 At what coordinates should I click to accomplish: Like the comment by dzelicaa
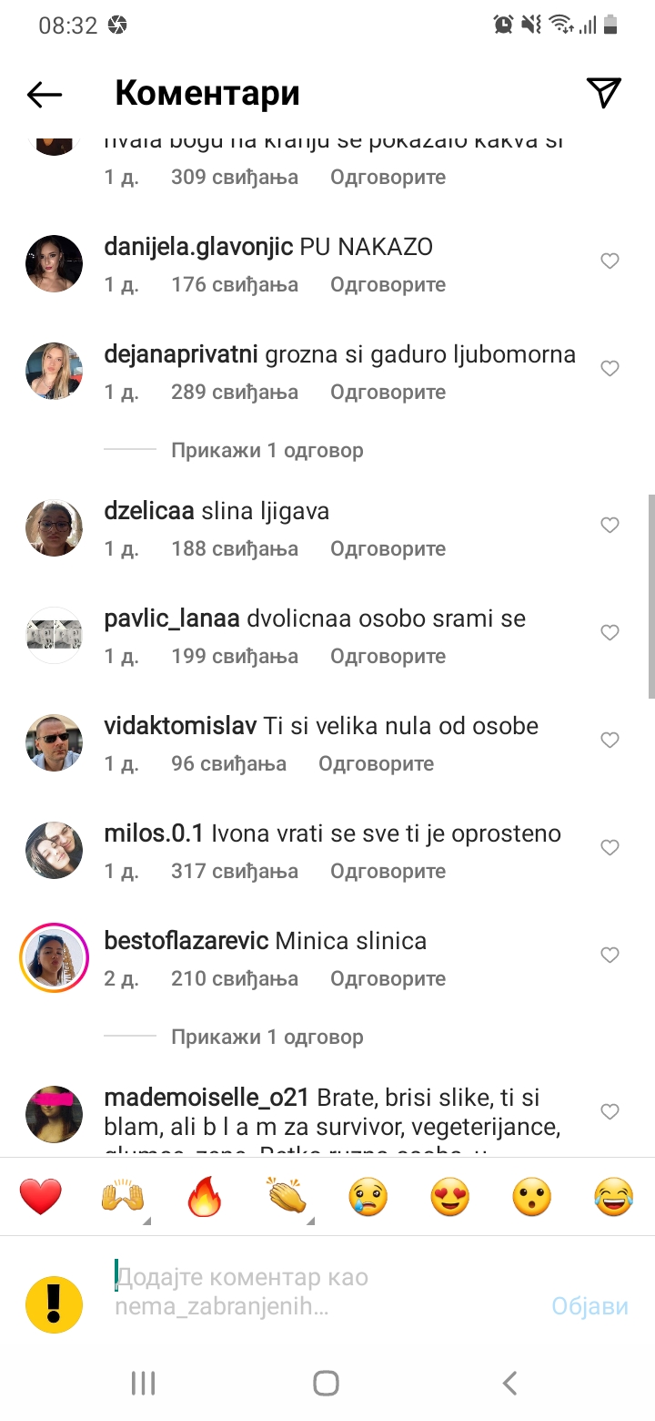(x=610, y=526)
